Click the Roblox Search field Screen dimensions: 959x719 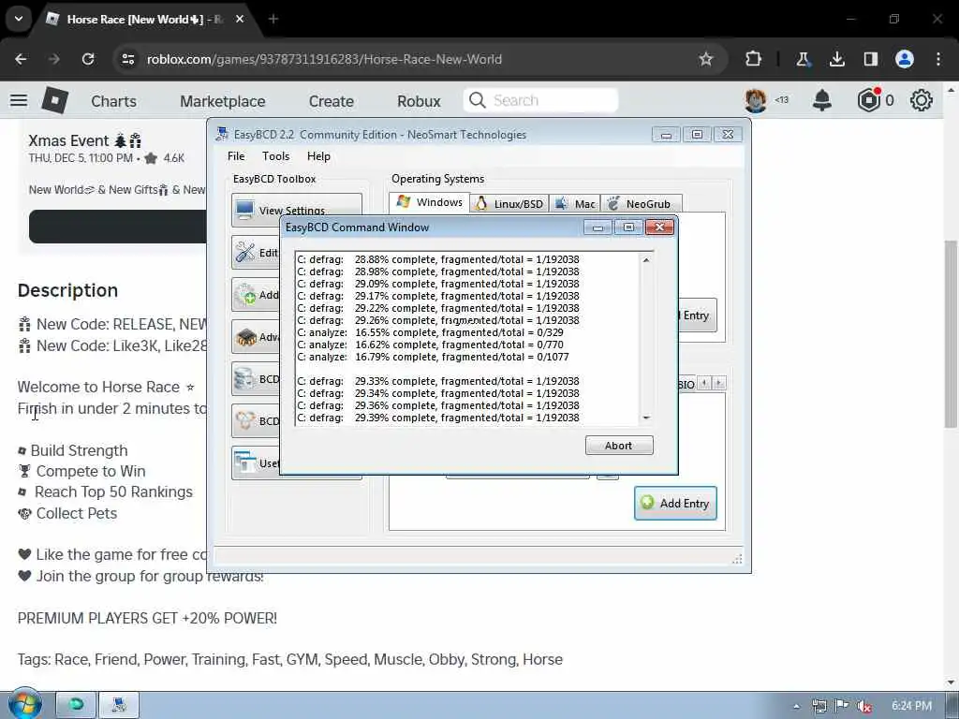[x=540, y=99]
